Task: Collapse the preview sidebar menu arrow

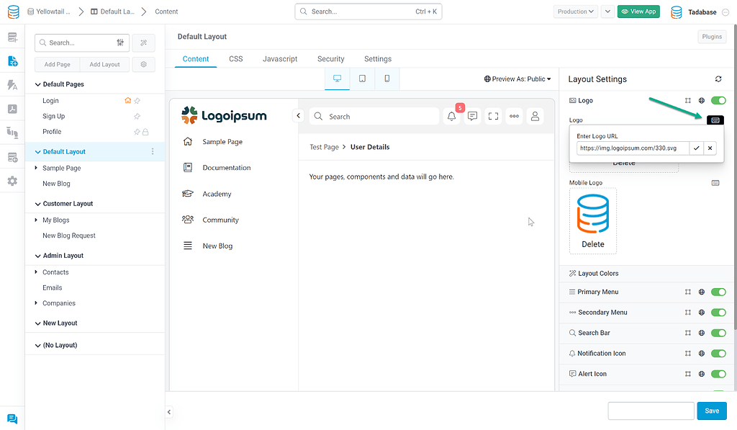Action: (298, 116)
